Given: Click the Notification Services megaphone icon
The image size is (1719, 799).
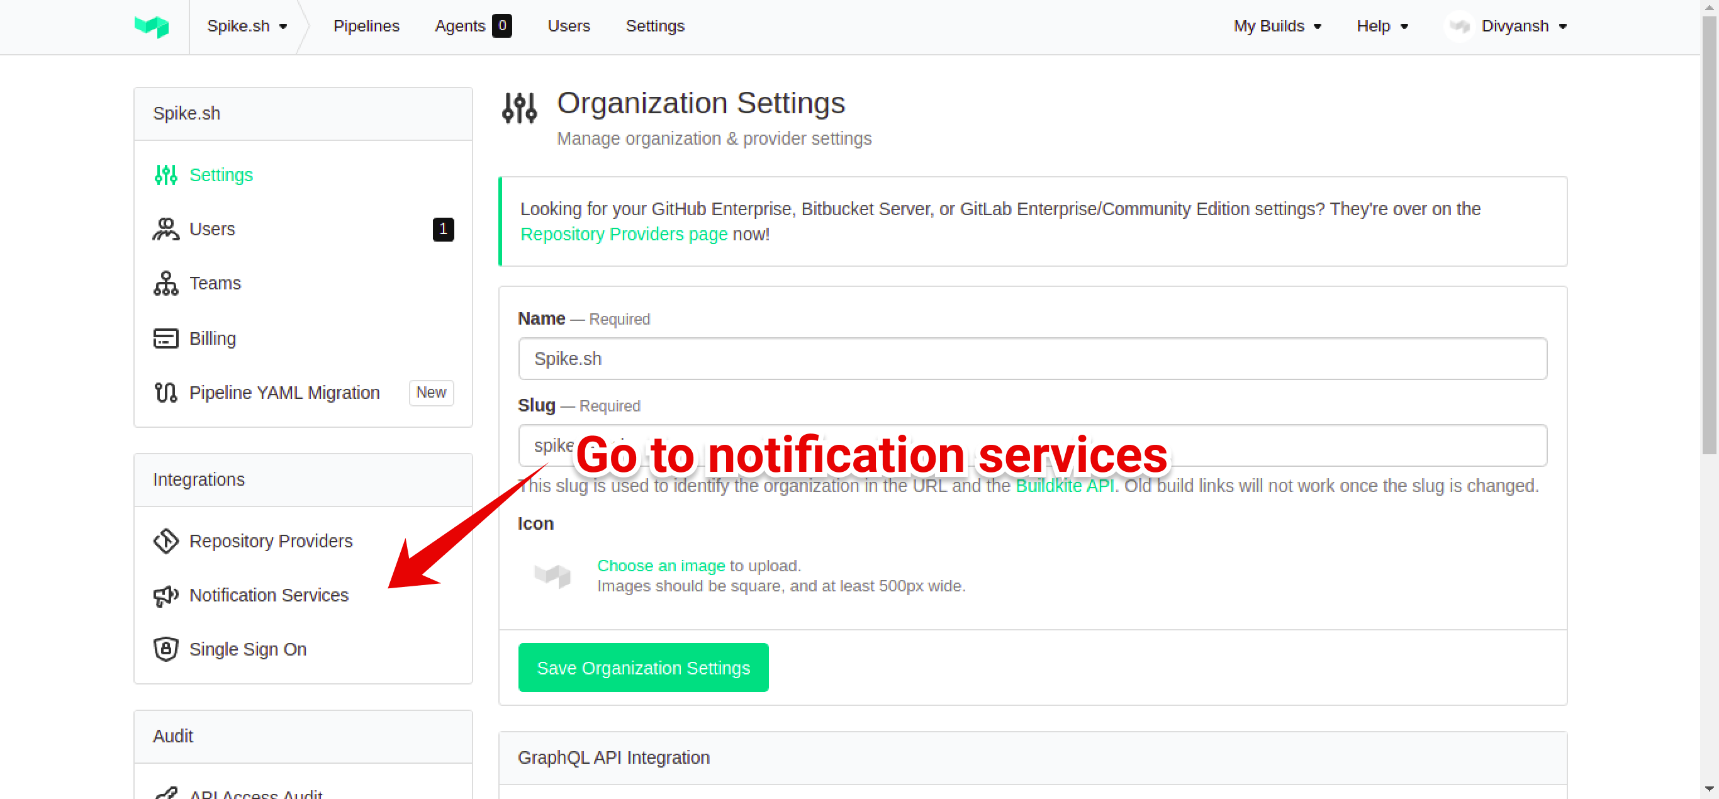Looking at the screenshot, I should tap(165, 595).
